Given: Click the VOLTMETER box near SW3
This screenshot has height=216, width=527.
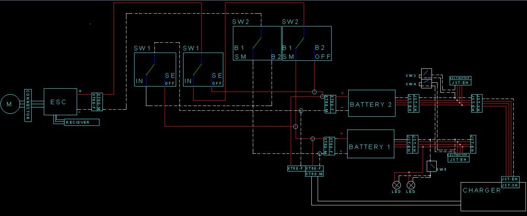Looking at the screenshot, I should [460, 81].
